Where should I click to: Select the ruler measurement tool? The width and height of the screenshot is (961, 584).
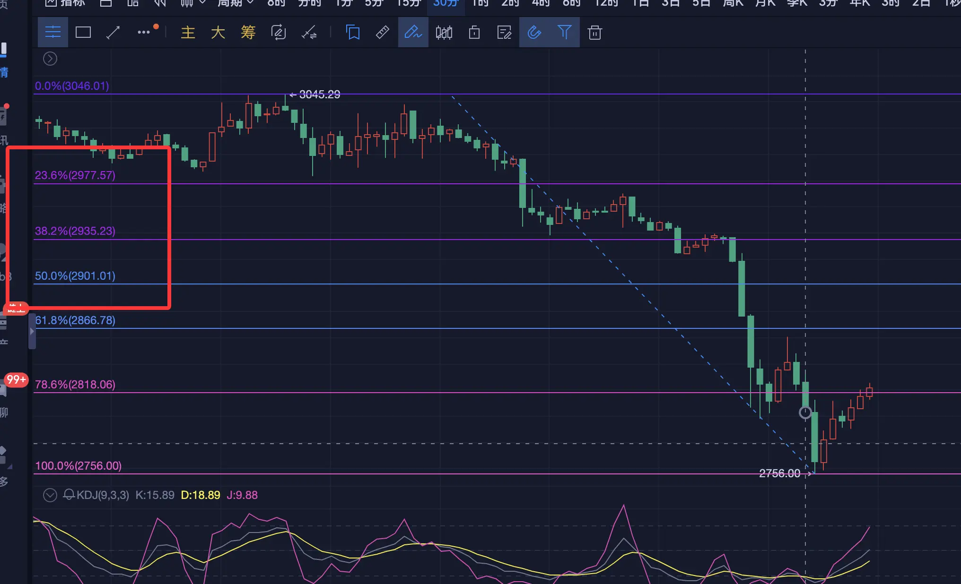tap(382, 33)
